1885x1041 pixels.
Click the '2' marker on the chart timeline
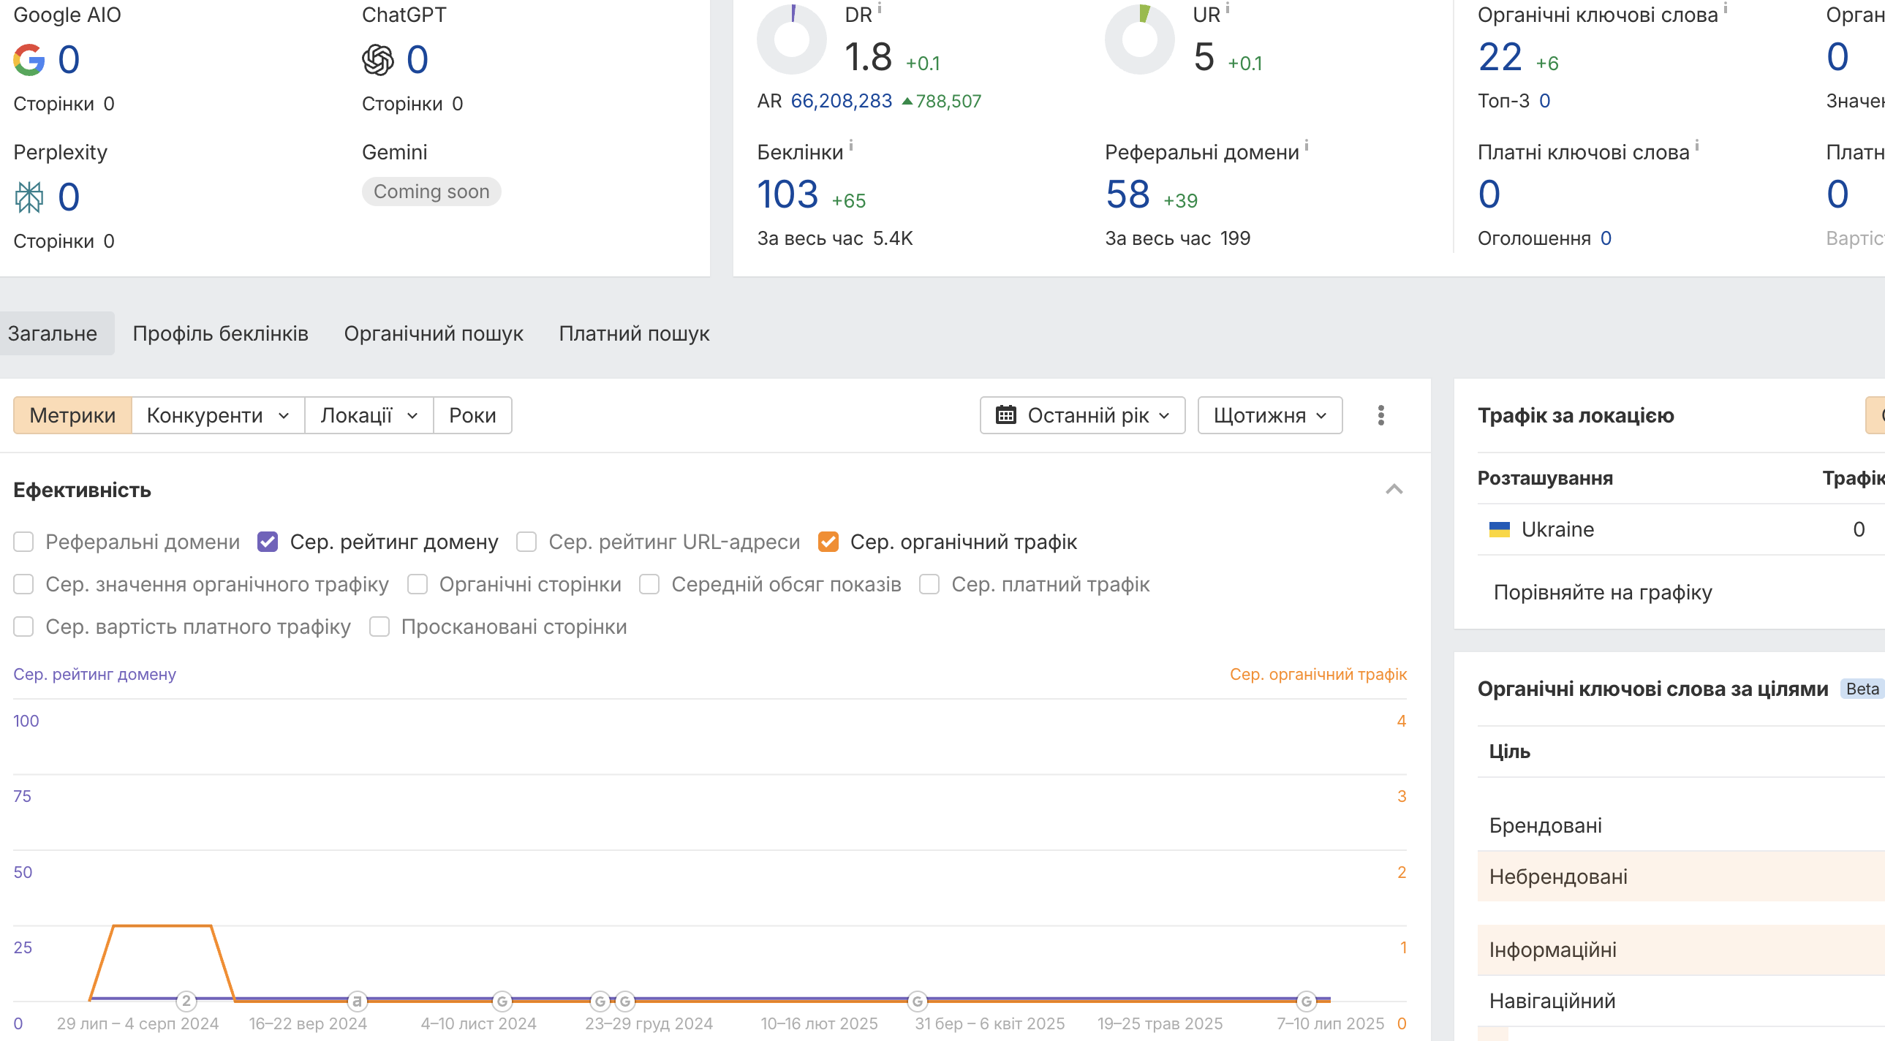tap(186, 1000)
